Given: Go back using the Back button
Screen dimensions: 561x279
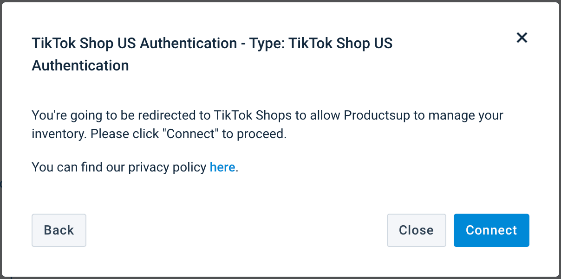Looking at the screenshot, I should click(x=59, y=230).
